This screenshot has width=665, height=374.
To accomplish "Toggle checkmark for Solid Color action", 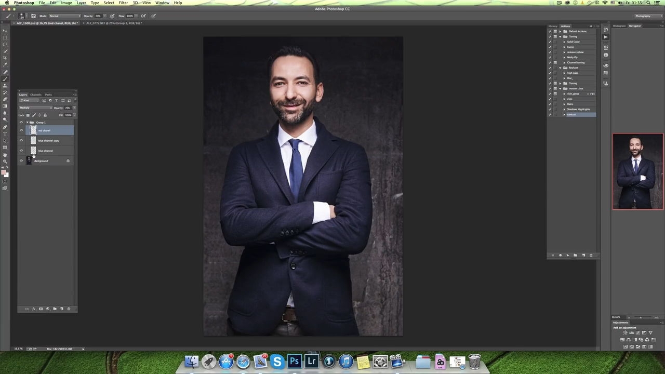I will 550,42.
